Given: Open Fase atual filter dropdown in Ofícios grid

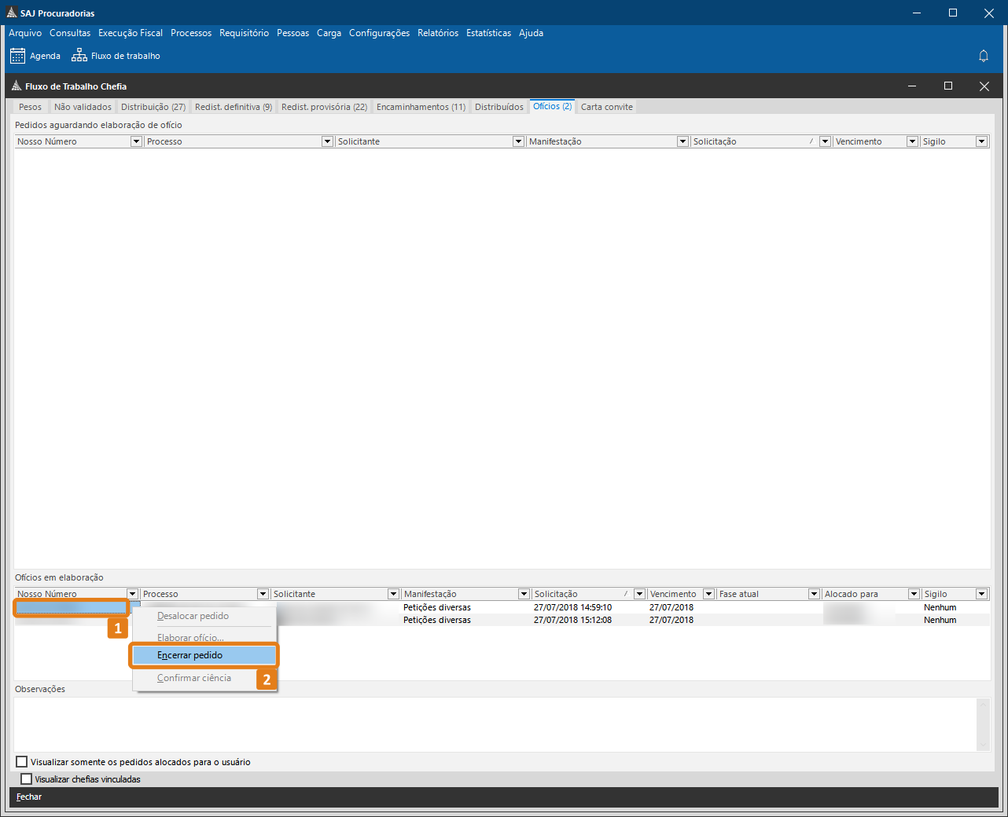Looking at the screenshot, I should tap(814, 594).
